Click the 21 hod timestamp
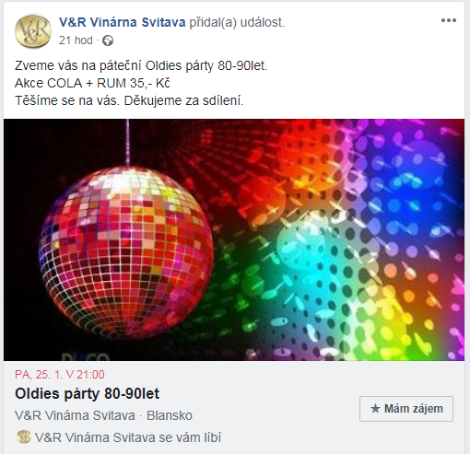The width and height of the screenshot is (470, 454). [x=76, y=41]
